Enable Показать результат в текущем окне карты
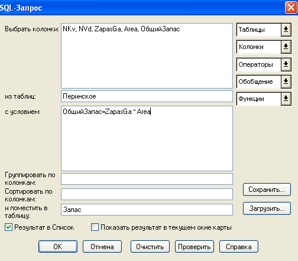Viewport: 298px width, 261px height. click(x=95, y=227)
